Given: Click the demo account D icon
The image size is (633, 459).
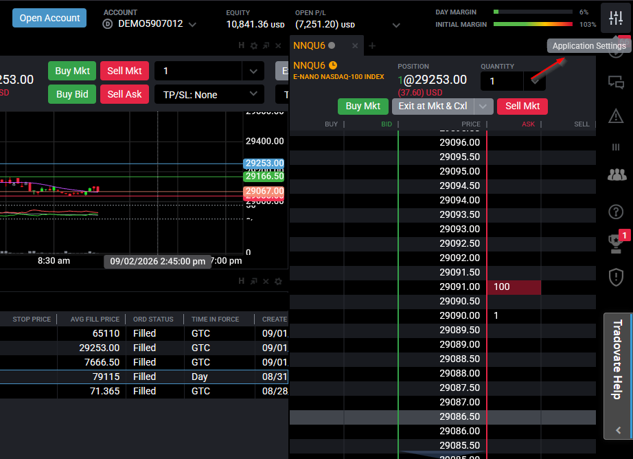Looking at the screenshot, I should click(x=107, y=24).
